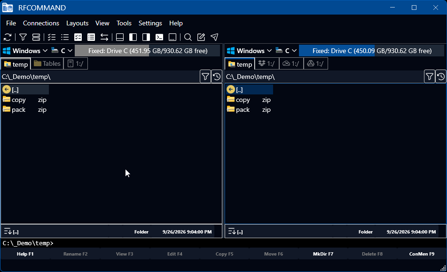Switch to the Tables tab
The height and width of the screenshot is (272, 447).
pos(47,63)
